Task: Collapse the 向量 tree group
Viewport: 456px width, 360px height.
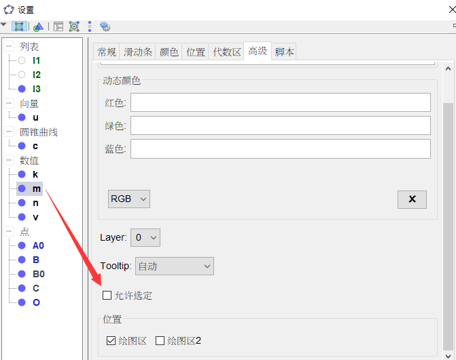Action: coord(9,103)
